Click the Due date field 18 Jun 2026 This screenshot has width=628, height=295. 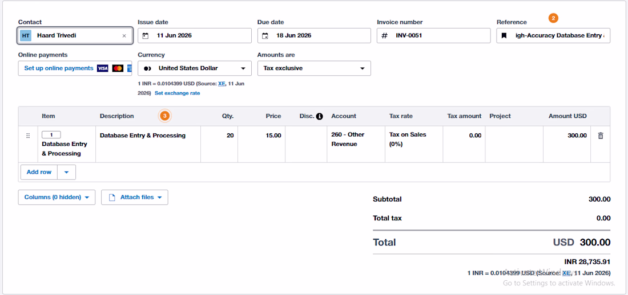(x=314, y=35)
